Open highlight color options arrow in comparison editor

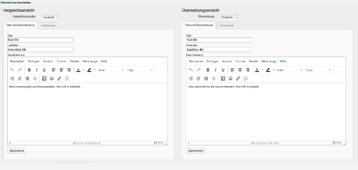coord(95,70)
